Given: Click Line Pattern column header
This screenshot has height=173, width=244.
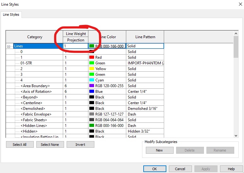Looking at the screenshot, I should 145,37.
